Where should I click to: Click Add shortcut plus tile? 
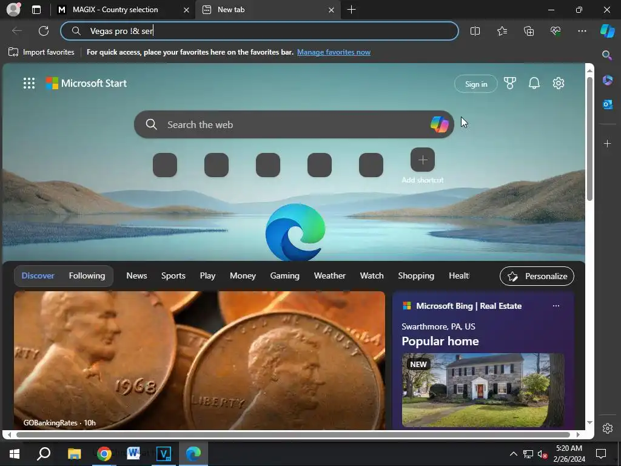coord(423,160)
